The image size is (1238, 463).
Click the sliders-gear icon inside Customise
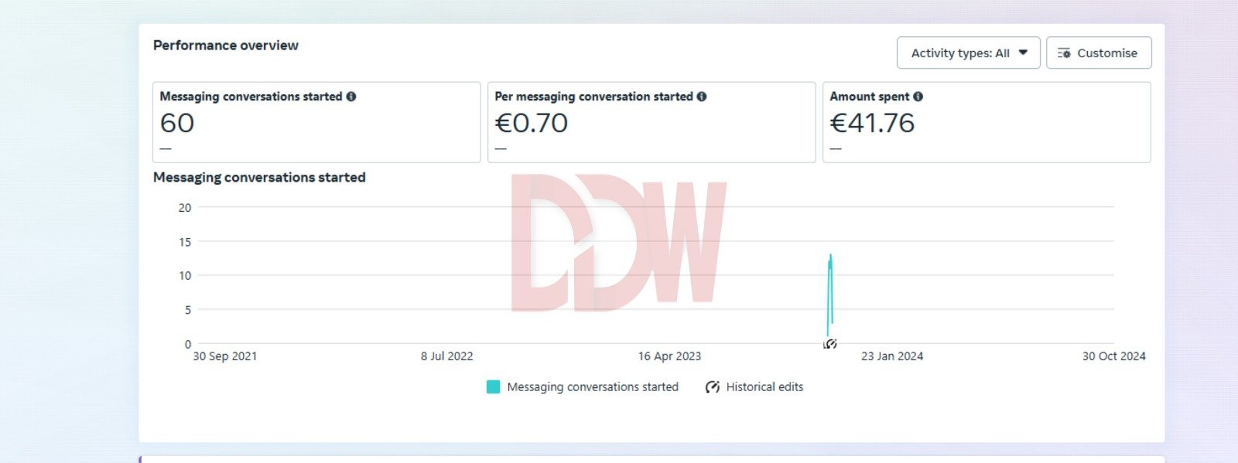(1064, 53)
